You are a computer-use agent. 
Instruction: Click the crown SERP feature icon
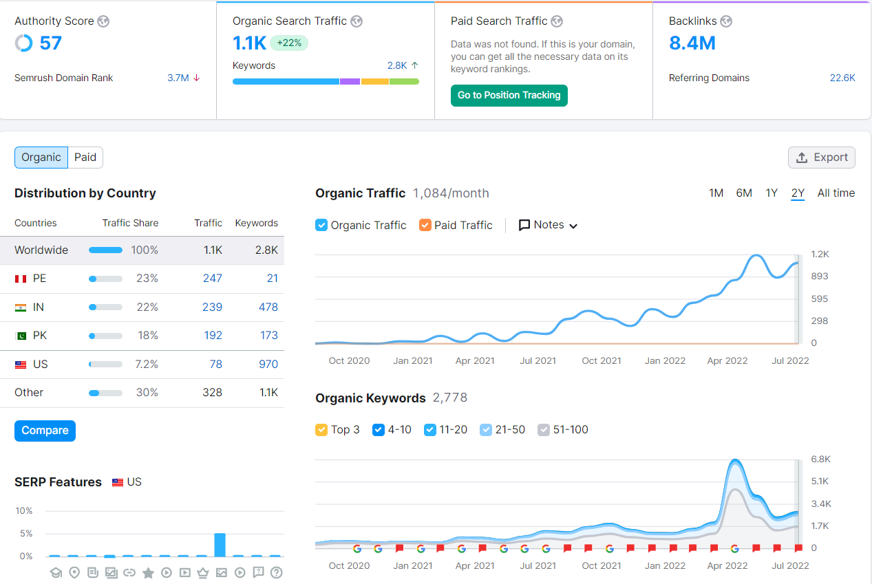(203, 572)
